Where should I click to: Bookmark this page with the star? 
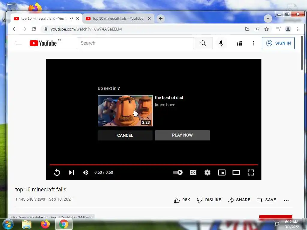click(x=267, y=29)
